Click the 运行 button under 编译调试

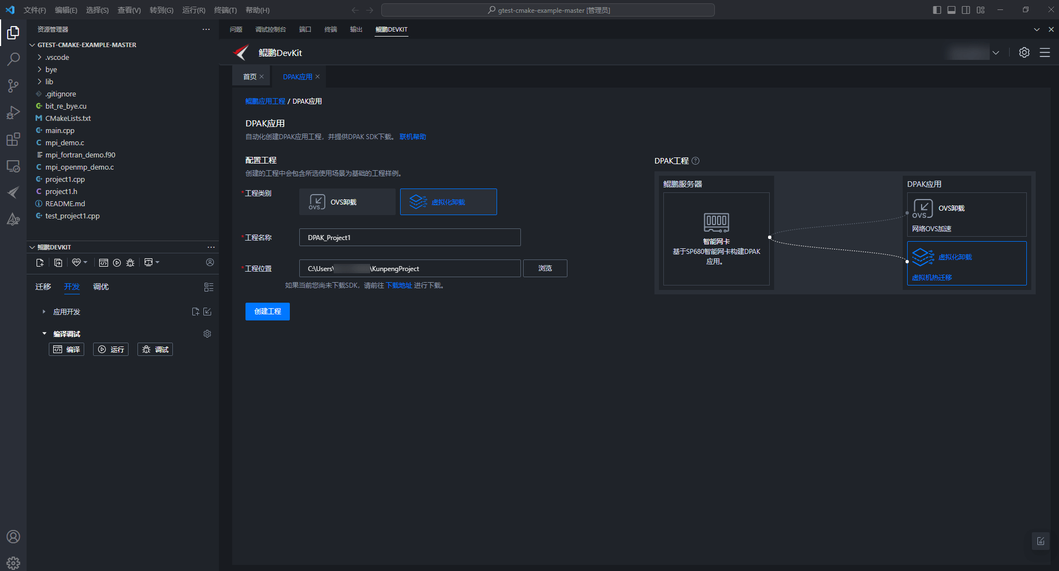[111, 349]
